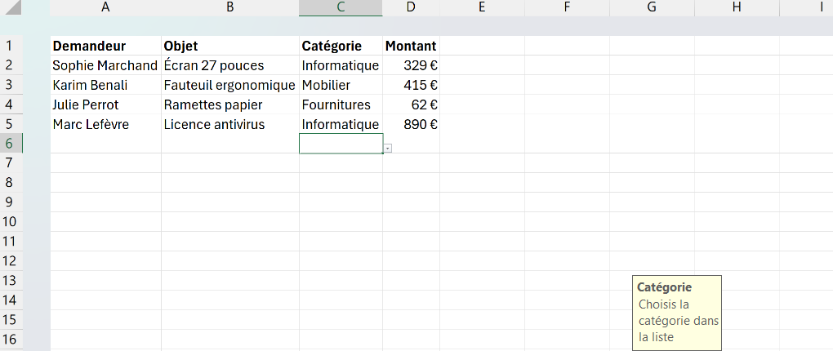Select cell Ramettes papier
This screenshot has height=351, width=833.
pyautogui.click(x=230, y=104)
